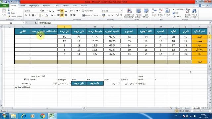
Task: Open Windows Start menu
Action: [x=4, y=116]
